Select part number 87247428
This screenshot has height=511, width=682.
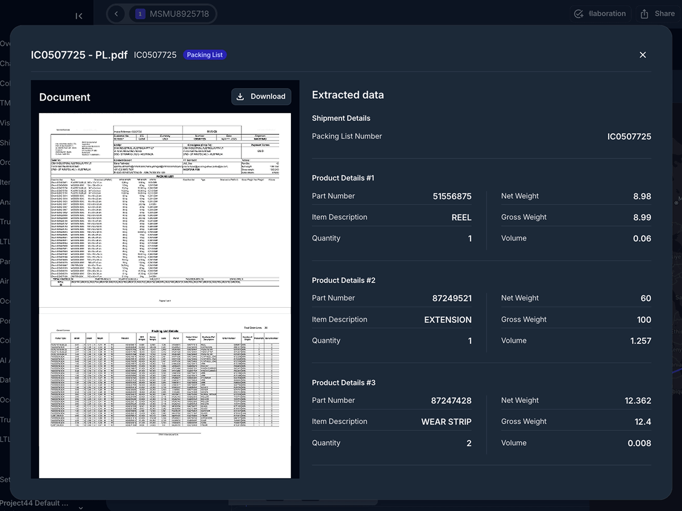451,400
